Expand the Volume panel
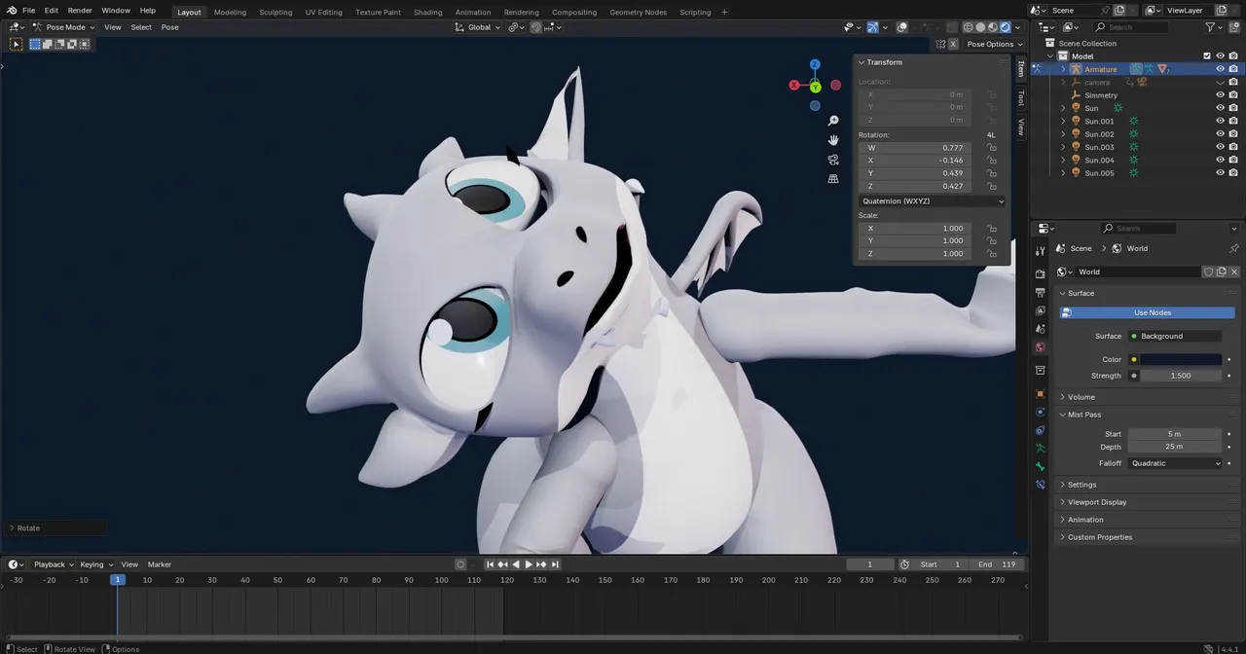Image resolution: width=1246 pixels, height=654 pixels. 1081,397
